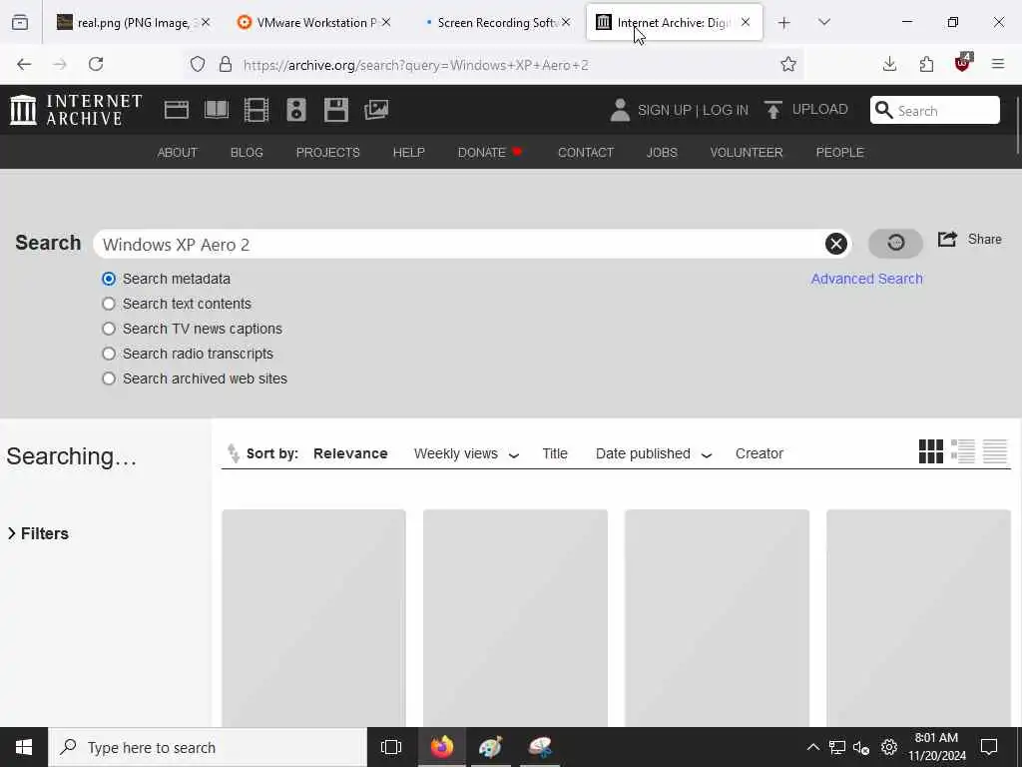Sort results by Title
Viewport: 1022px width, 767px height.
(x=555, y=453)
